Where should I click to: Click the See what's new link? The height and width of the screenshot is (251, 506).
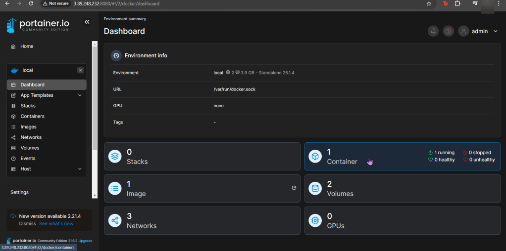(56, 224)
